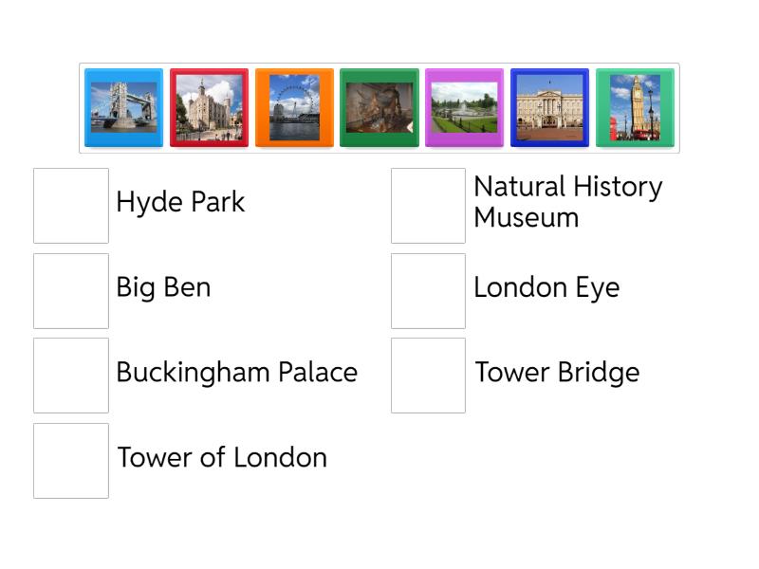Select the answer slot next to Big Ben

tap(71, 291)
